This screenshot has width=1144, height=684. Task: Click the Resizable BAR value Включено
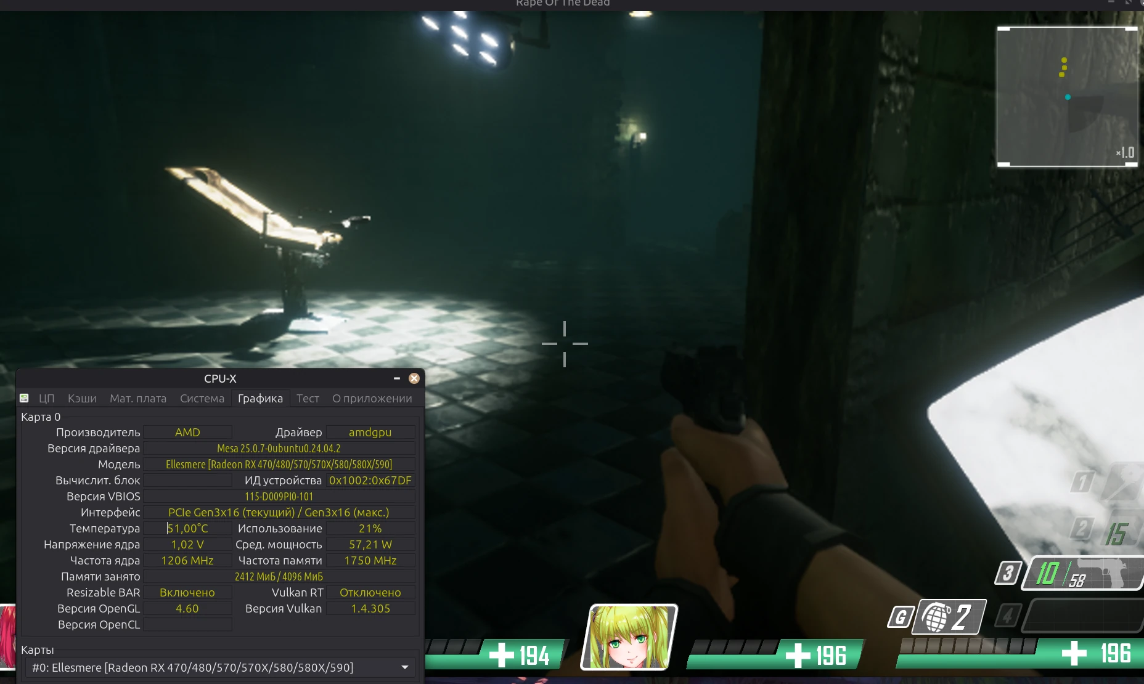188,593
